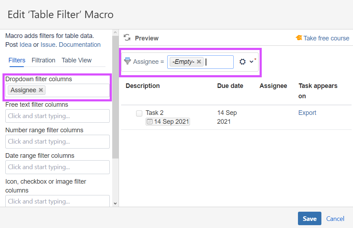Click the Date range filter columns field
The height and width of the screenshot is (228, 353).
58,167
